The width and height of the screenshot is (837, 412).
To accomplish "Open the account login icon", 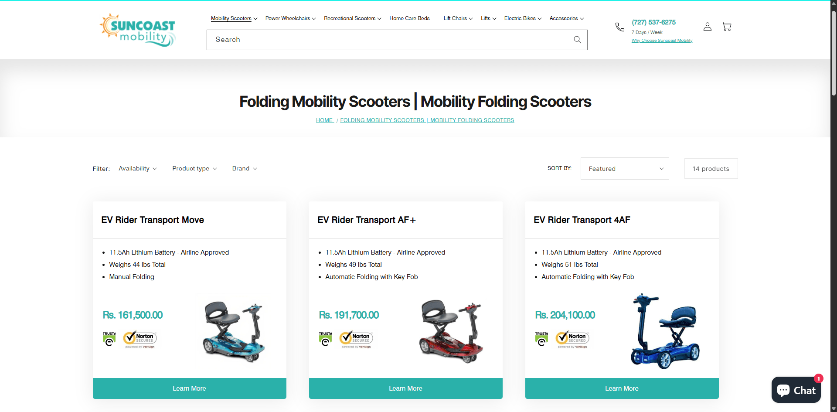I will (707, 26).
